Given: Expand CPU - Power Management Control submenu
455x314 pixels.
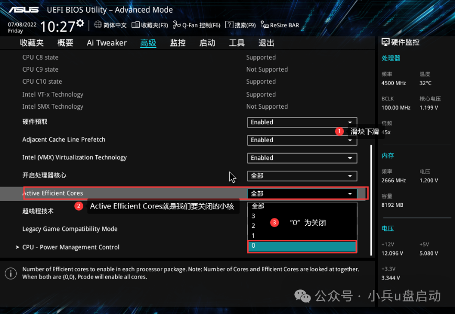Looking at the screenshot, I should click(71, 247).
